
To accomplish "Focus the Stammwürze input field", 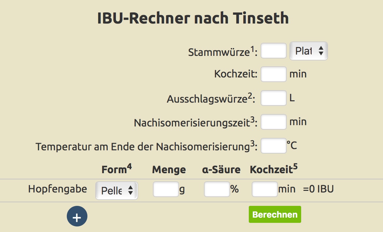I will point(274,51).
